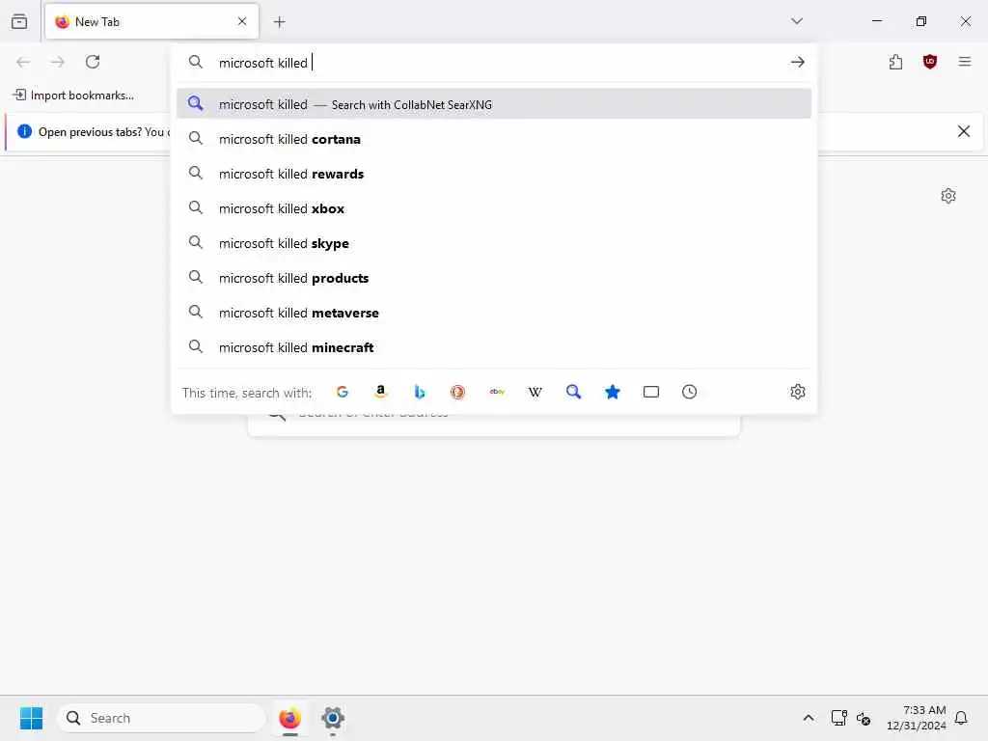This screenshot has width=988, height=741.
Task: Choose suggestion microsoft killed skype
Action: click(x=494, y=242)
